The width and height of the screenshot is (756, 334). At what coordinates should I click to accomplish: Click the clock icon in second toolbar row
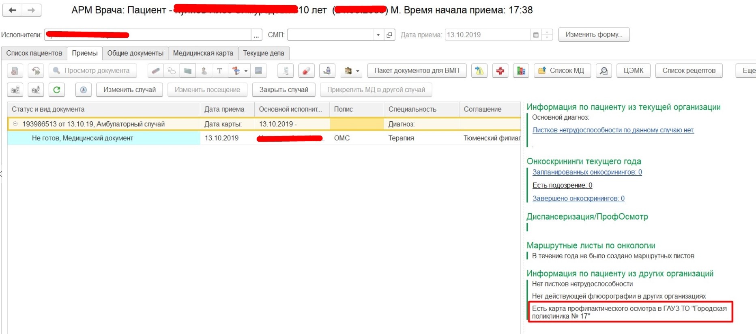click(83, 90)
